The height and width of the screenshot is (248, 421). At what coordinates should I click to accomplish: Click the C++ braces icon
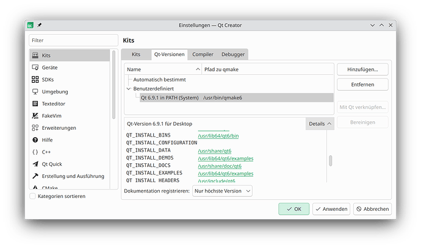pos(35,152)
